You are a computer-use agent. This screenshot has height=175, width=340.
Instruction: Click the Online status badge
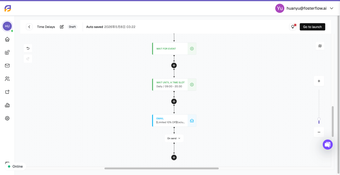point(15,167)
